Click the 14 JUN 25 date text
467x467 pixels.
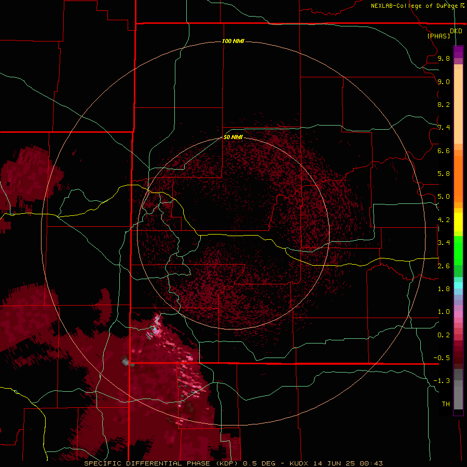pos(335,463)
